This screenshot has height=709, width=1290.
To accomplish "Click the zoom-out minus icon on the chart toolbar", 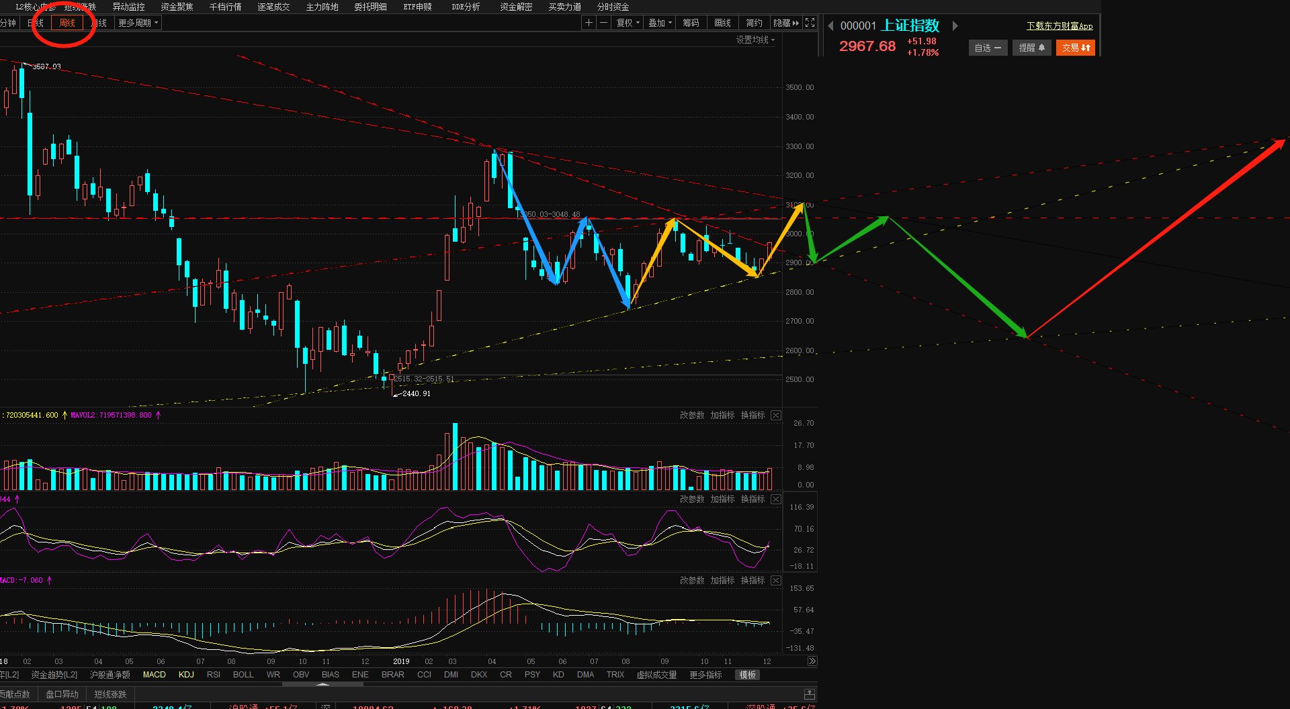I will pyautogui.click(x=603, y=23).
